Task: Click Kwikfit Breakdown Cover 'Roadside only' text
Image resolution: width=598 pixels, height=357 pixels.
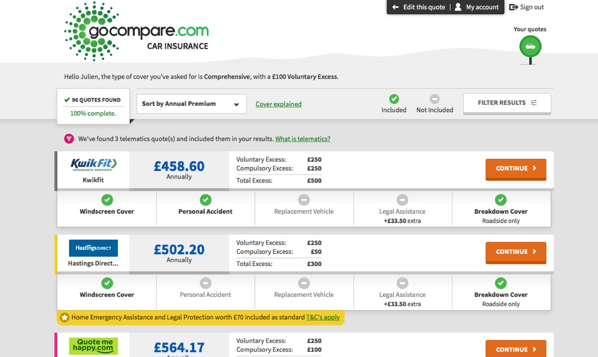Action: (x=501, y=221)
